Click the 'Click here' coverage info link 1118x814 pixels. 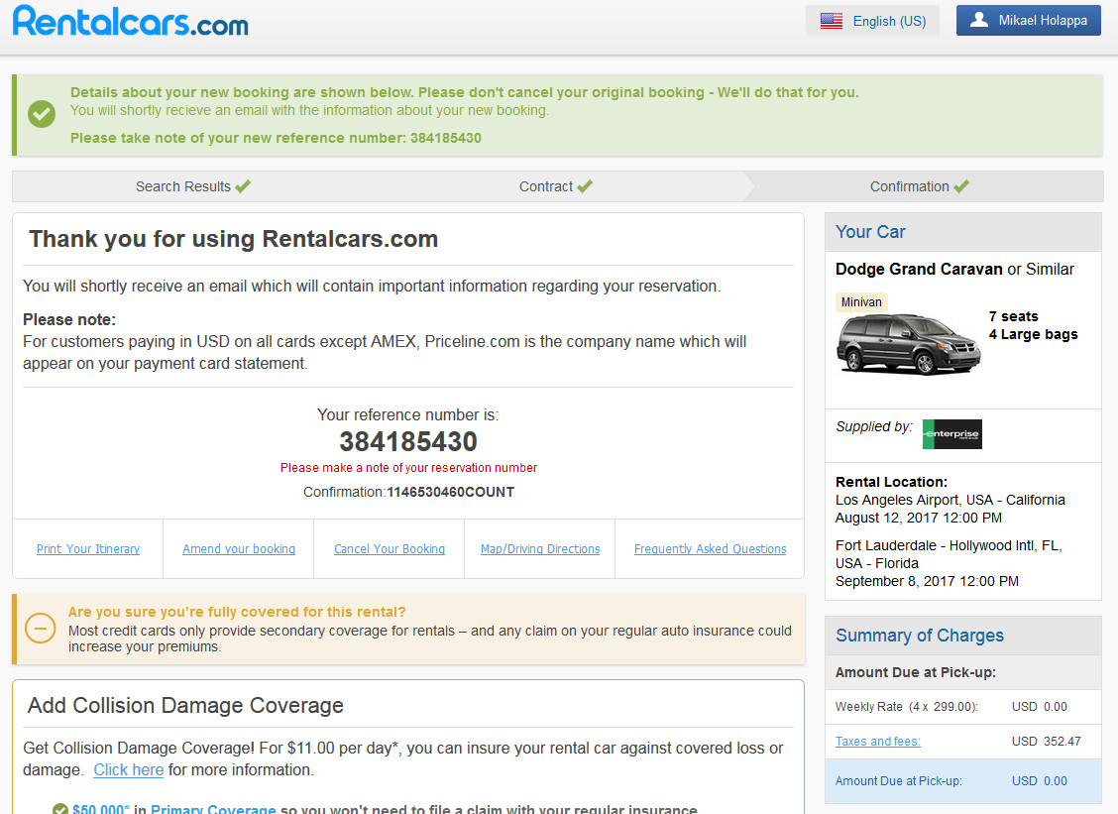pos(129,770)
